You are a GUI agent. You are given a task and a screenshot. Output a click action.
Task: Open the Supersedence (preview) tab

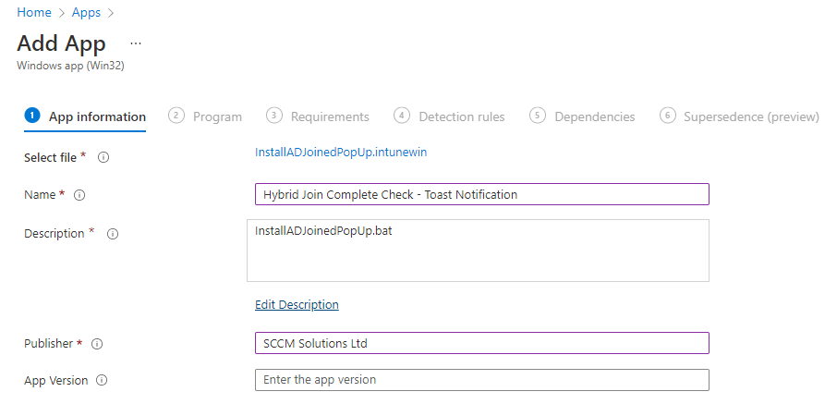(750, 116)
